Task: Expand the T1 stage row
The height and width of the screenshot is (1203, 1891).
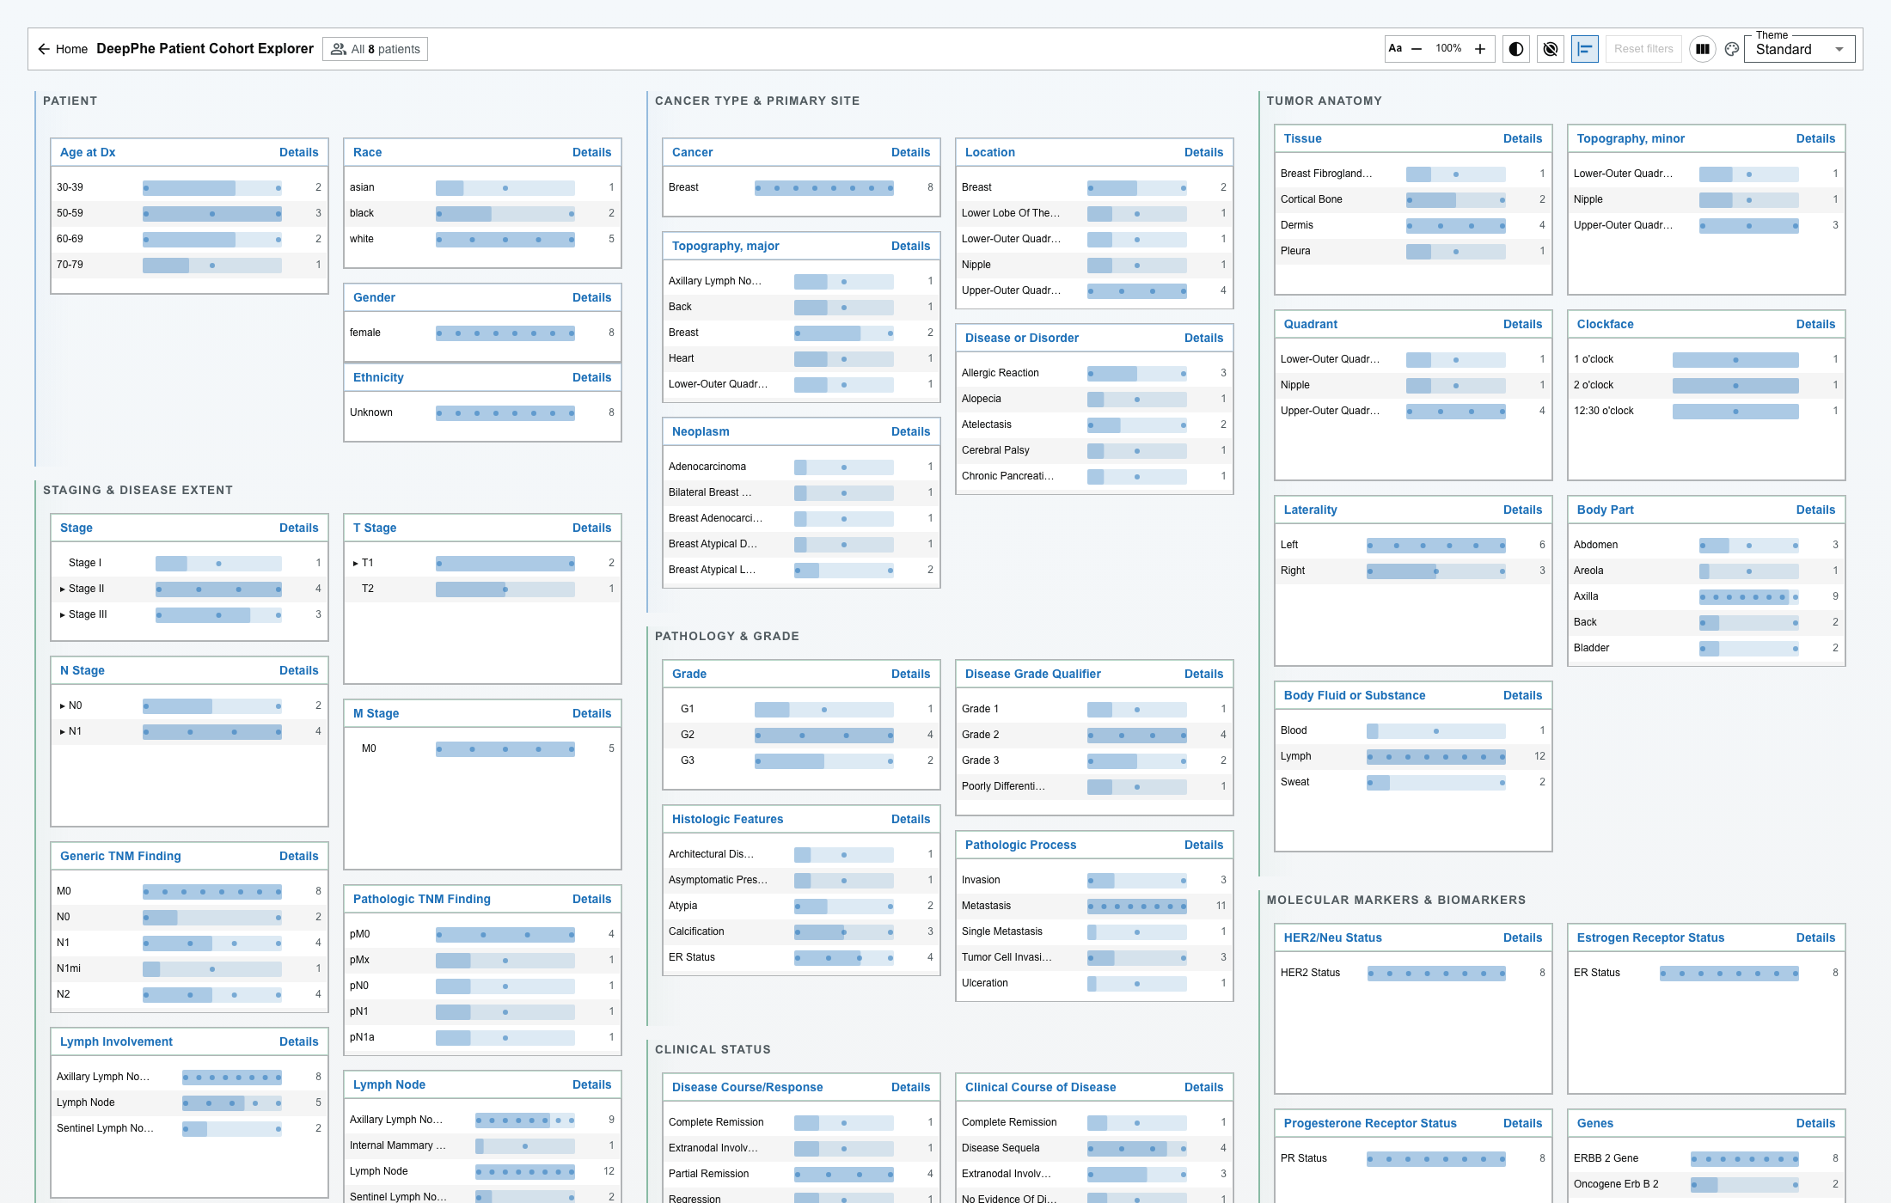Action: pos(356,563)
